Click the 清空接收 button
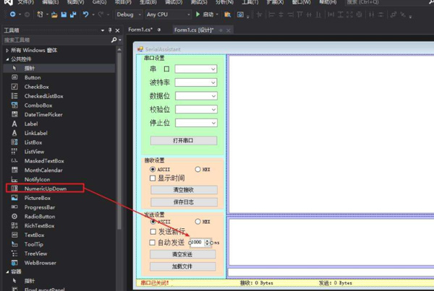This screenshot has width=434, height=291. coord(184,190)
